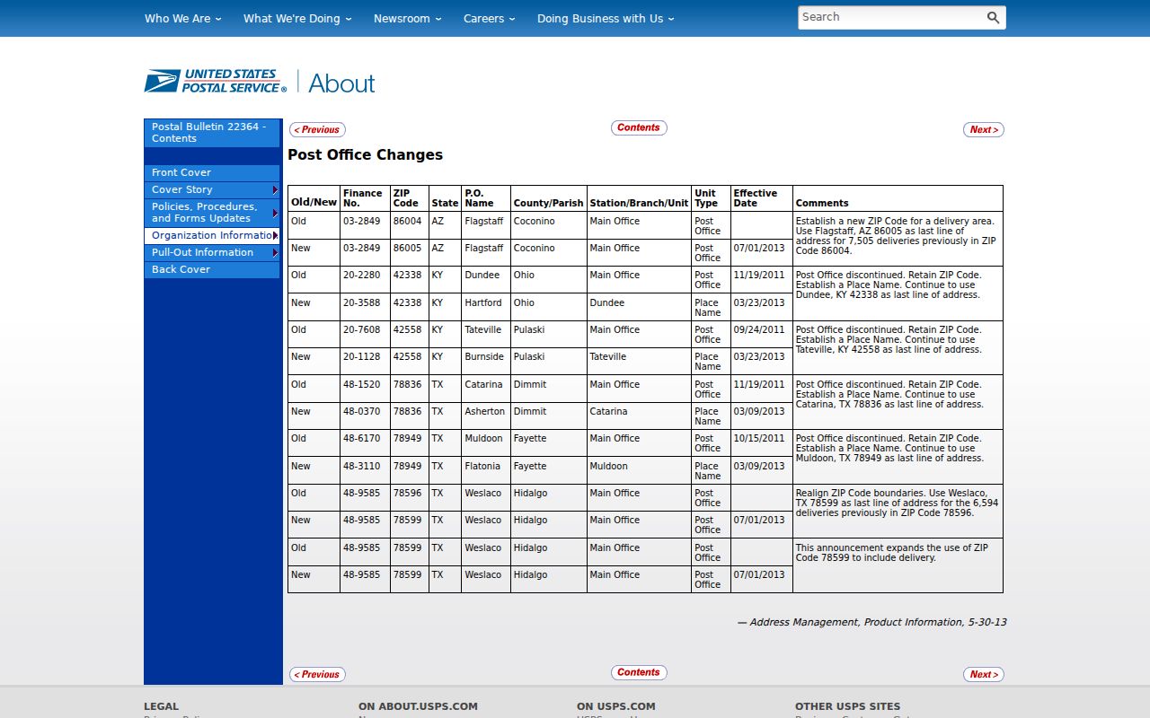Select Front Cover in sidebar
Screen dimensions: 1150x718
pyautogui.click(x=212, y=172)
